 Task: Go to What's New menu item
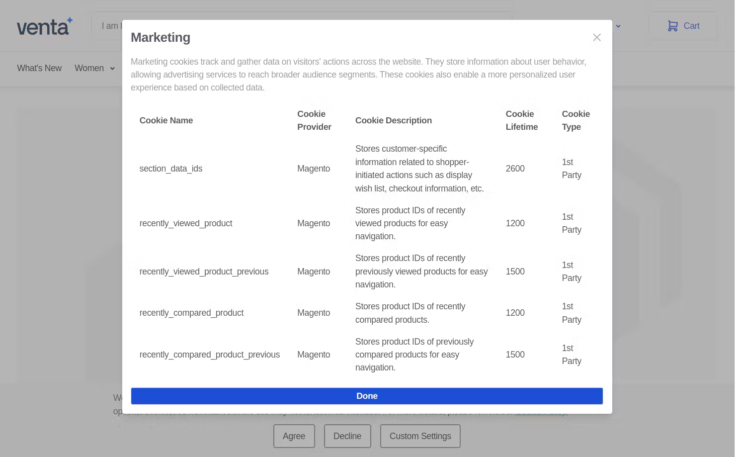[x=39, y=68]
